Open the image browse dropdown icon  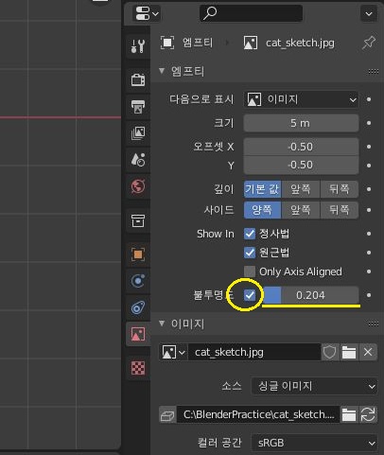(x=173, y=352)
